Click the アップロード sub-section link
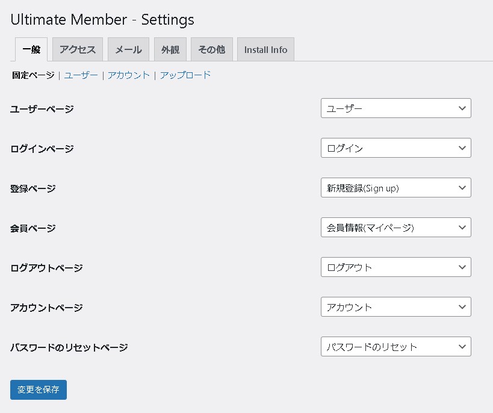Image resolution: width=493 pixels, height=413 pixels. [x=185, y=75]
